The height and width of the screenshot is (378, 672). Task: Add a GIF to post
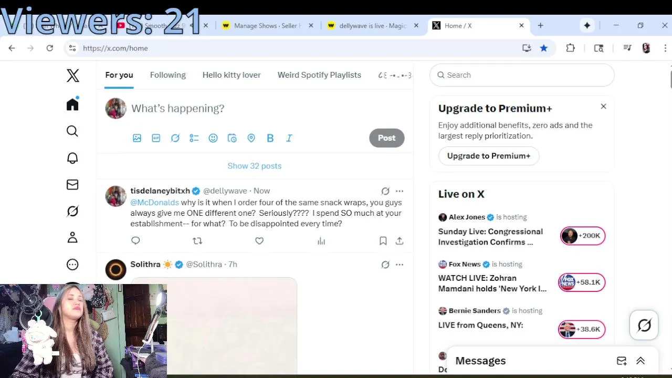[156, 138]
